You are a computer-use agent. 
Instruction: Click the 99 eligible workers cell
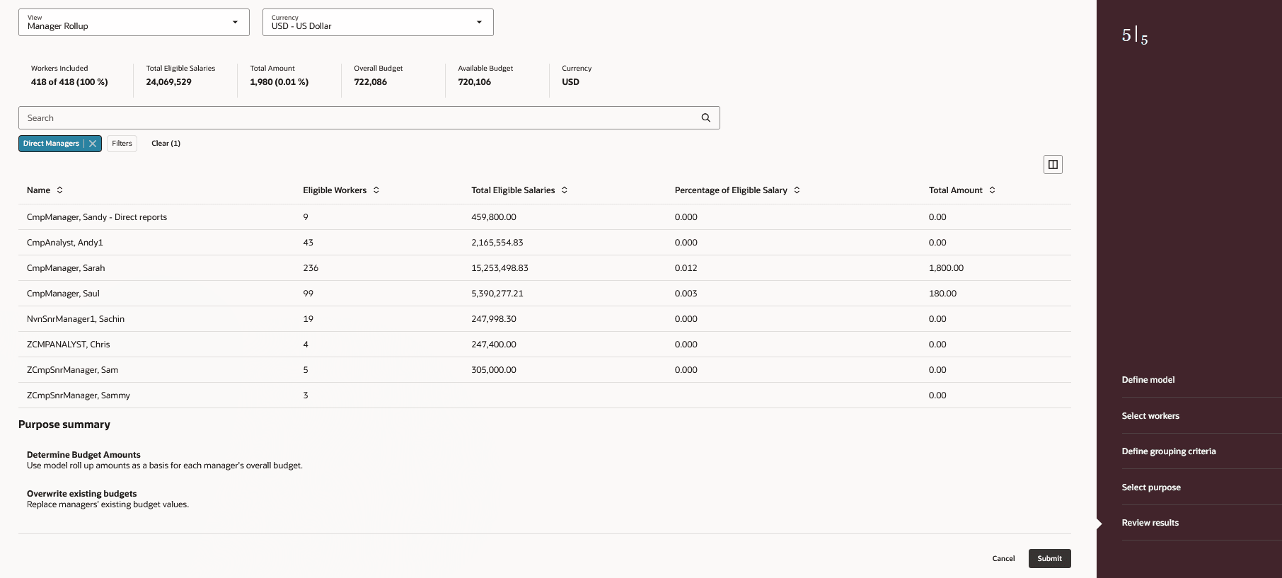[x=308, y=294]
